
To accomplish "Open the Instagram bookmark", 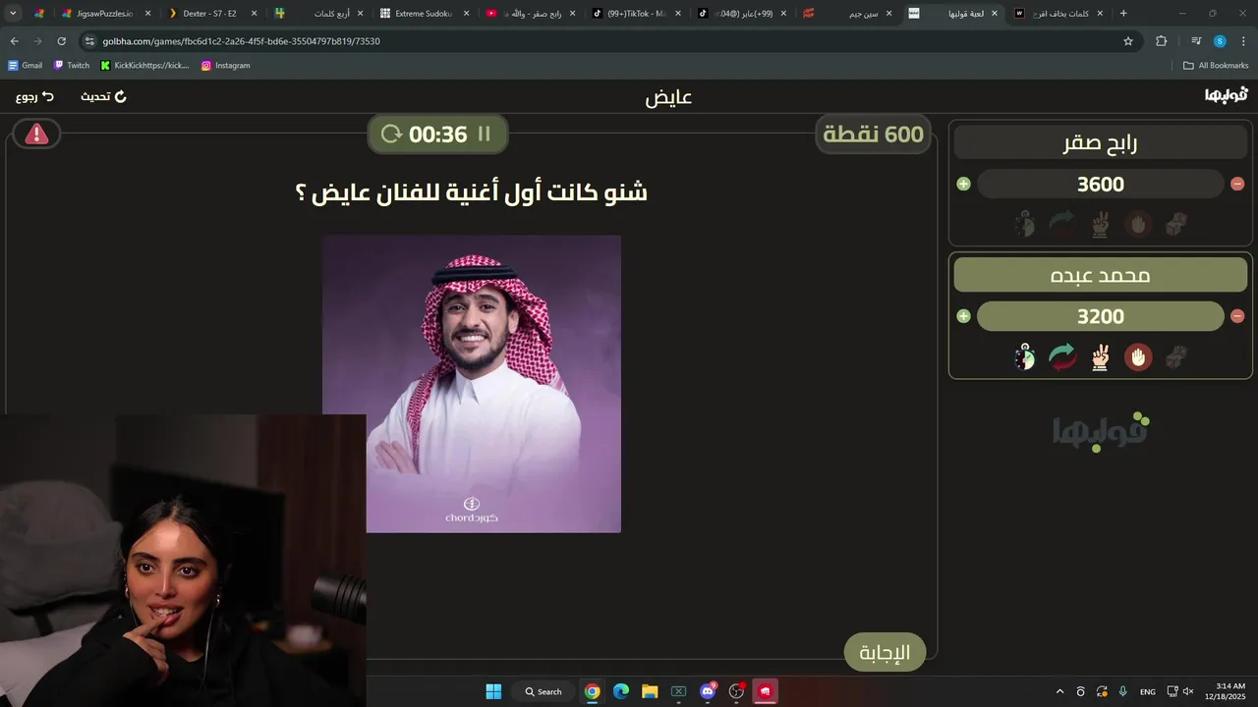I will 226,66.
